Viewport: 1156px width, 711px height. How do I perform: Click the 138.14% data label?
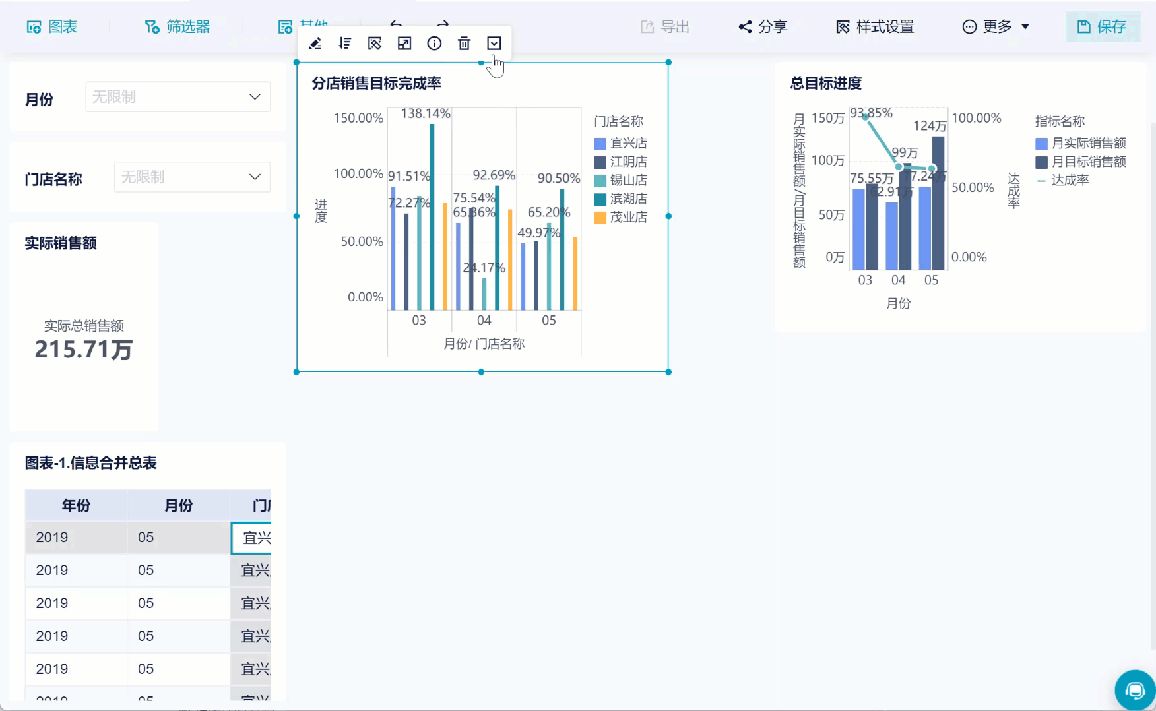pyautogui.click(x=426, y=113)
